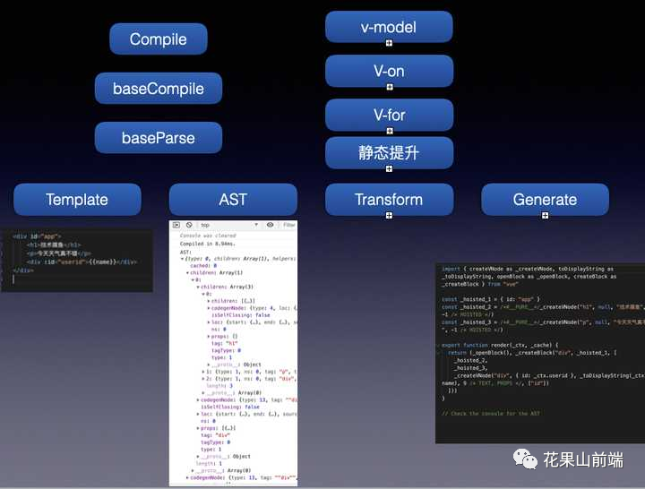This screenshot has height=489, width=645.
Task: Open the generated render code thumbnail
Action: click(x=540, y=353)
